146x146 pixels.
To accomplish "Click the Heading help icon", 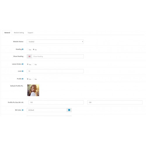I will pyautogui.click(x=23, y=49).
